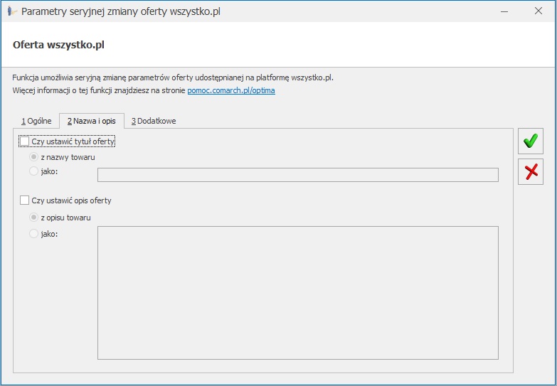Pick the z opisu towaru radio option
This screenshot has width=557, height=386.
(33, 218)
